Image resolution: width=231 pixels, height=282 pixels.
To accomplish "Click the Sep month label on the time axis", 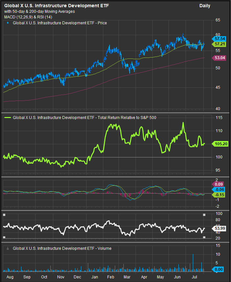I will (27, 277).
